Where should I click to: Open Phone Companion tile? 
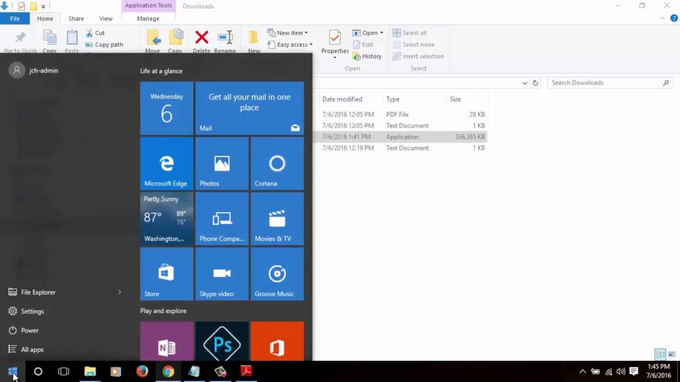tap(222, 219)
